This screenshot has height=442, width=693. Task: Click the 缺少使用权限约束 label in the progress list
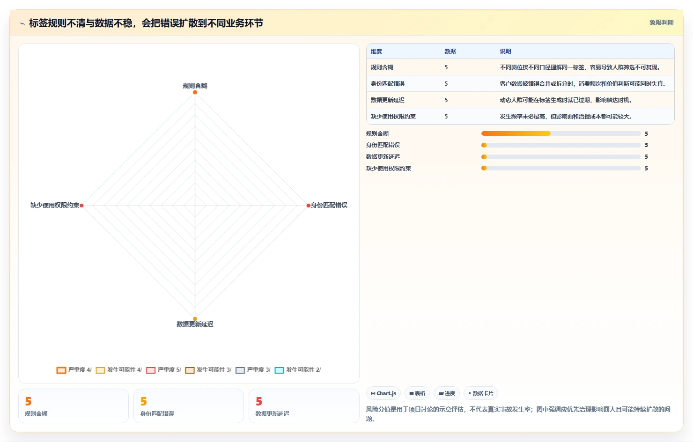click(389, 169)
